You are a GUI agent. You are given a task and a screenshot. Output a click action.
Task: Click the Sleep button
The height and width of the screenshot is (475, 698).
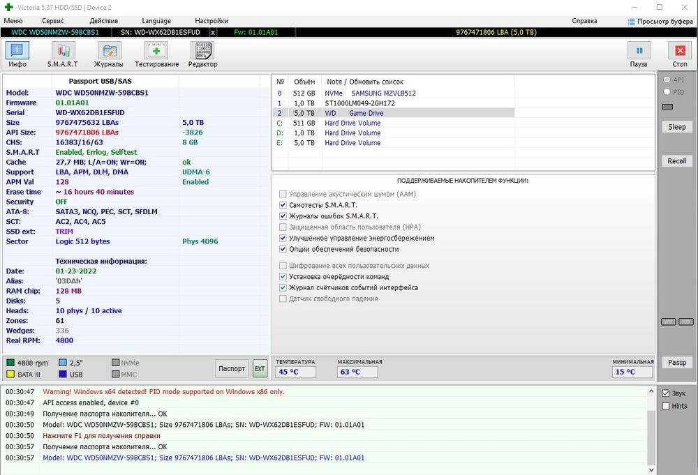[676, 127]
